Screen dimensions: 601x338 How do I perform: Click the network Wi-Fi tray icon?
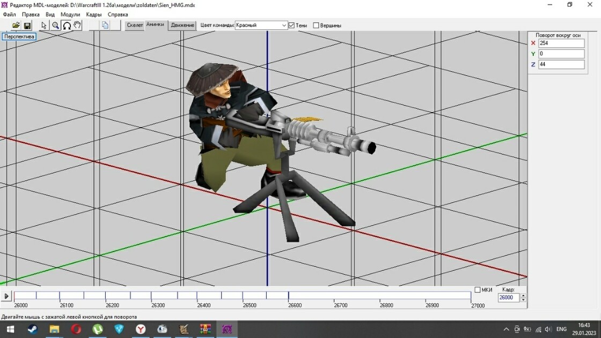(x=538, y=329)
